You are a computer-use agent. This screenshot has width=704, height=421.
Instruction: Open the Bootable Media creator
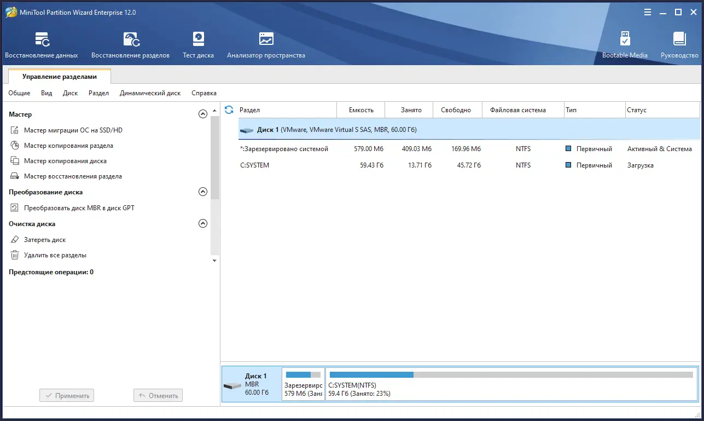pyautogui.click(x=625, y=44)
